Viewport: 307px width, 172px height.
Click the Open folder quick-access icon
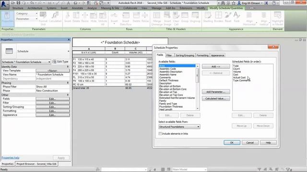pyautogui.click(x=13, y=3)
